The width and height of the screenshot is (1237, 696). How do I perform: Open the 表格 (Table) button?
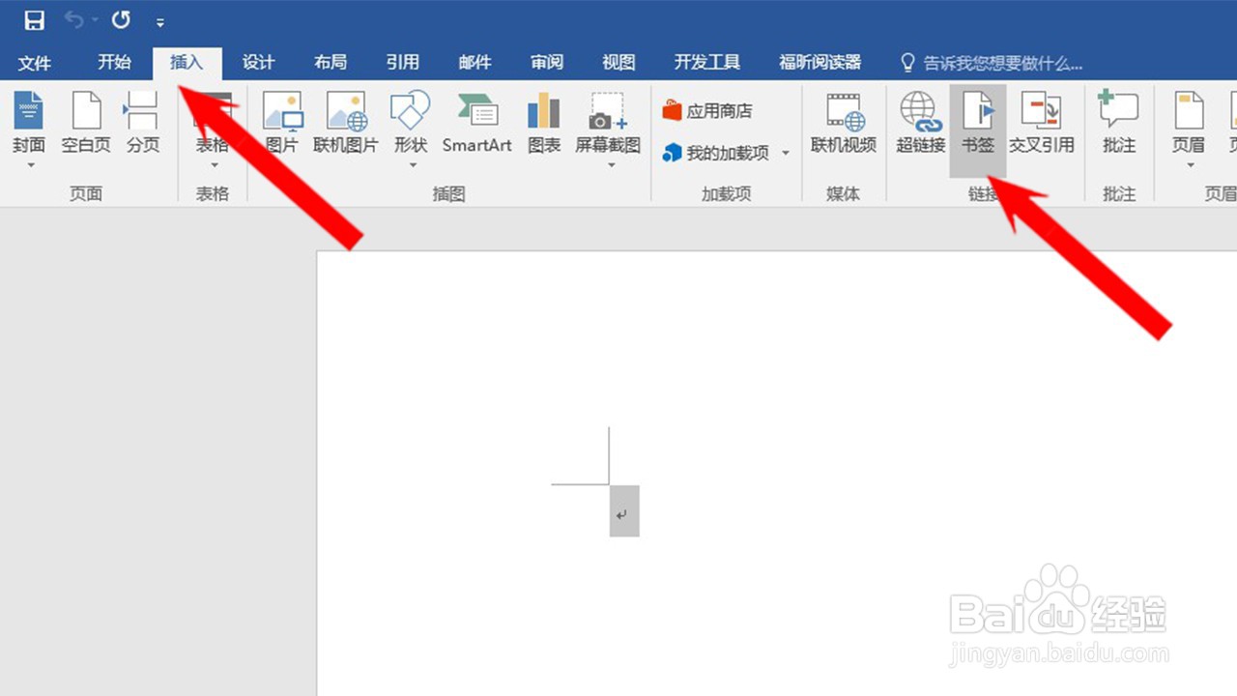[213, 130]
